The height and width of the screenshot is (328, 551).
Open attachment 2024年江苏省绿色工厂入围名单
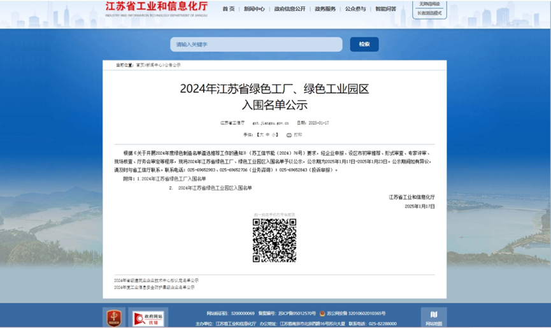point(174,179)
